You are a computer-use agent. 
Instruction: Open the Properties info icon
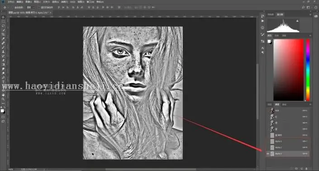(x=262, y=28)
